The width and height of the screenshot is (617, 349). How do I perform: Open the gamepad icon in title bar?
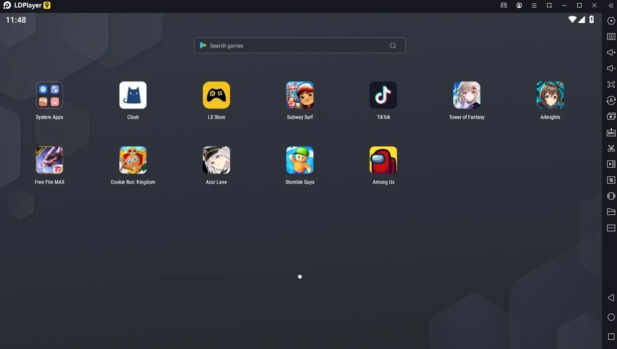pos(504,5)
